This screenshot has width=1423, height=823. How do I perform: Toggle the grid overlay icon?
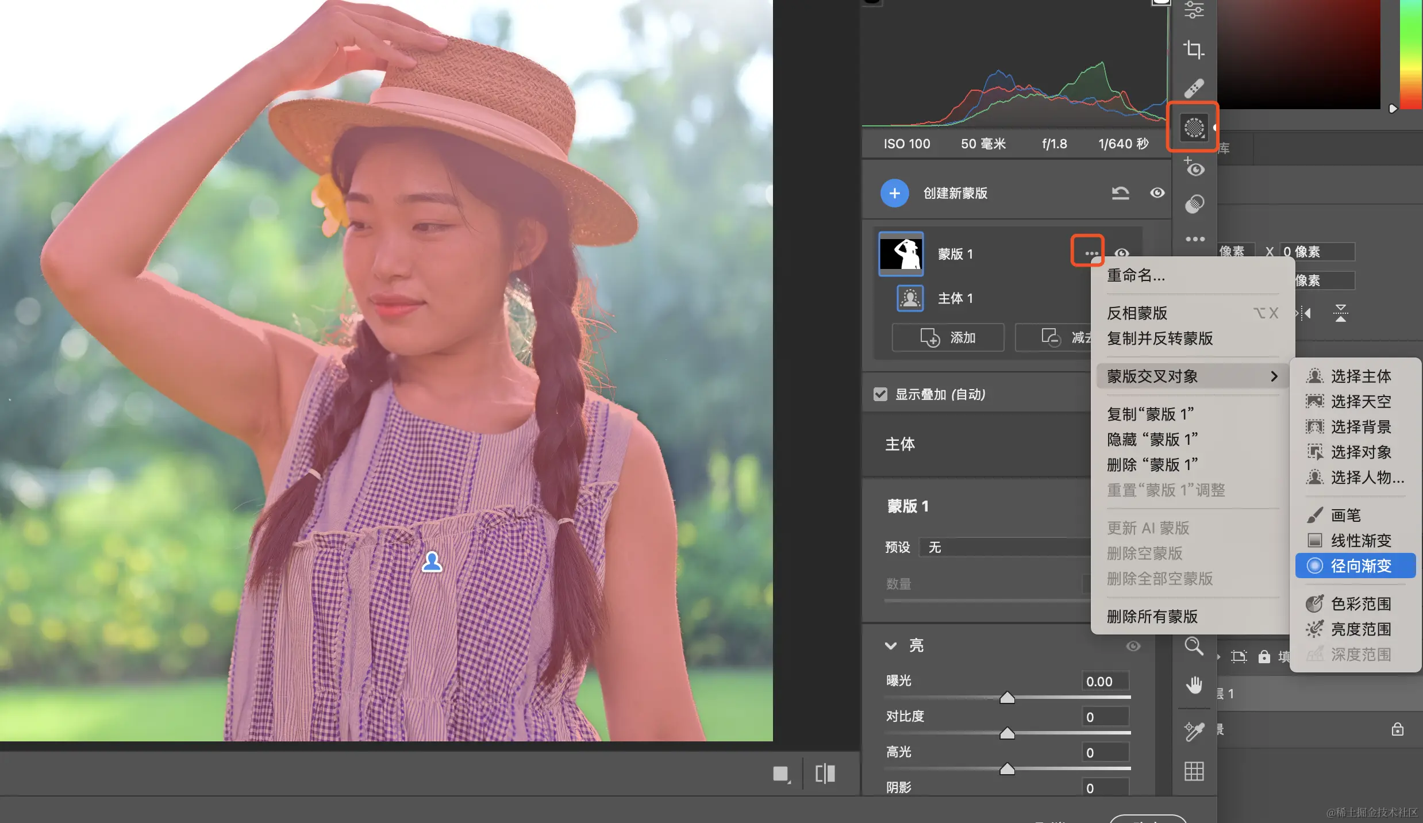1194,771
